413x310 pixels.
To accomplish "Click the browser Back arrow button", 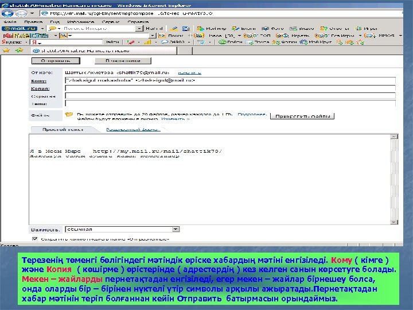I will (x=7, y=13).
